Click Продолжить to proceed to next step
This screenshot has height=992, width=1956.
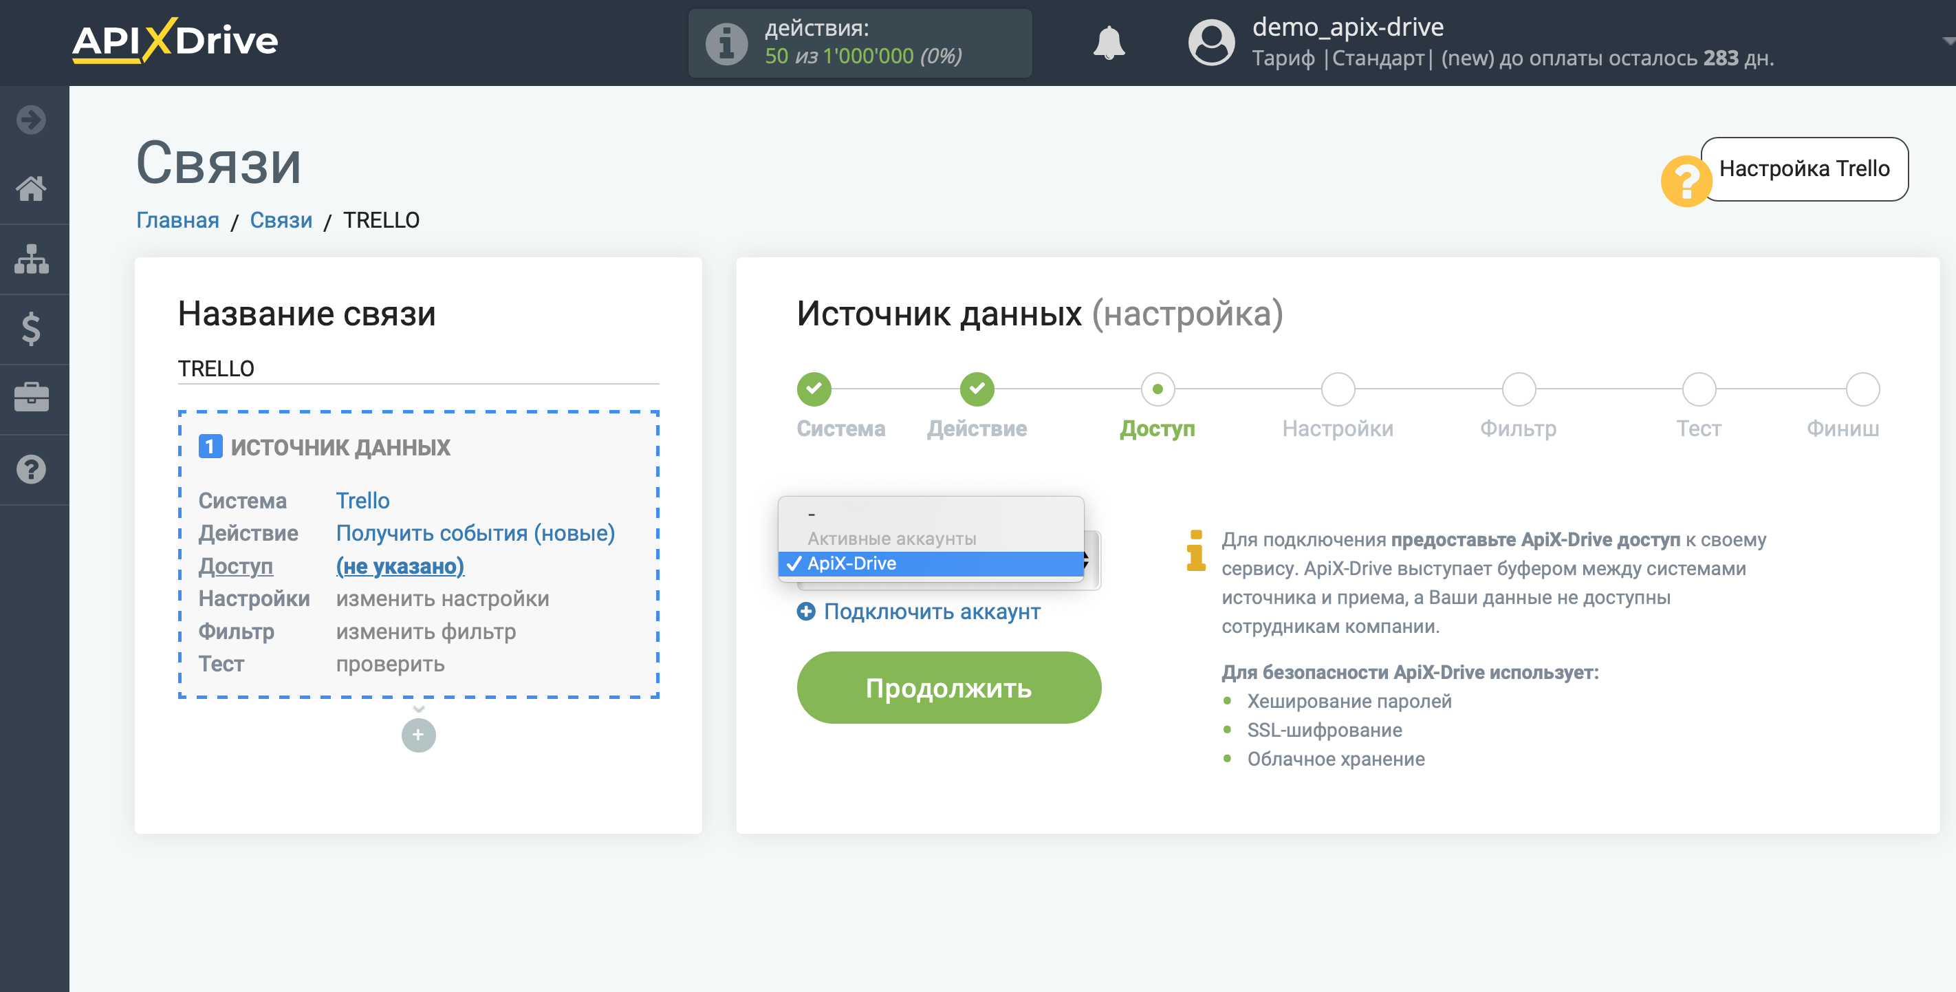pos(948,689)
